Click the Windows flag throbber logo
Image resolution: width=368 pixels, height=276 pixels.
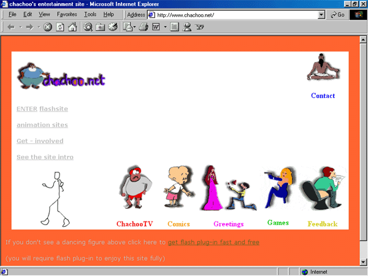(358, 15)
